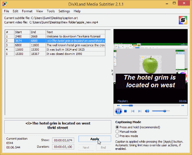The height and width of the screenshot is (155, 192).
Task: Select Manual mode captioning
Action: tap(126, 132)
